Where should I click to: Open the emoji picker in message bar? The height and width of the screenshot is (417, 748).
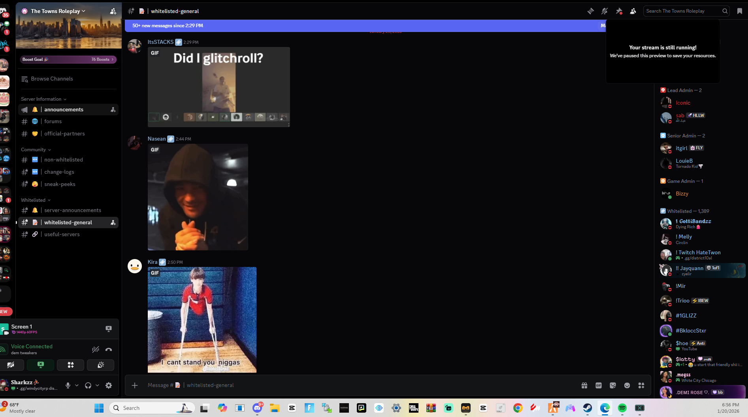(x=627, y=385)
